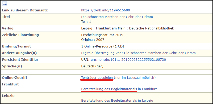Open the Digitale Übertragung von link

click(139, 53)
